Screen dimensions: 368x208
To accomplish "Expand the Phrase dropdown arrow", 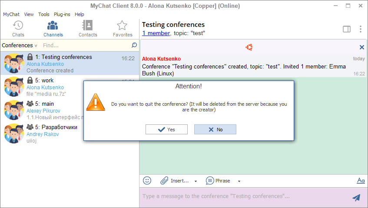I will point(239,181).
